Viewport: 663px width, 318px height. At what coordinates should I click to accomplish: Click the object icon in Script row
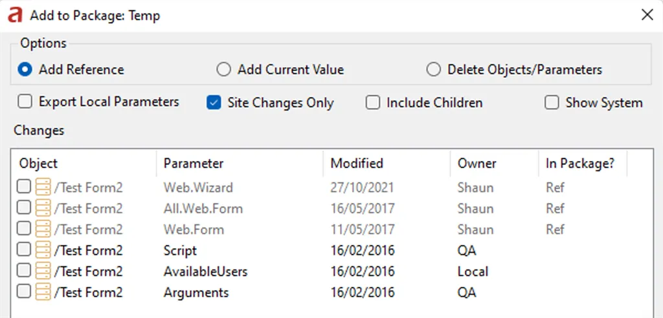[43, 250]
